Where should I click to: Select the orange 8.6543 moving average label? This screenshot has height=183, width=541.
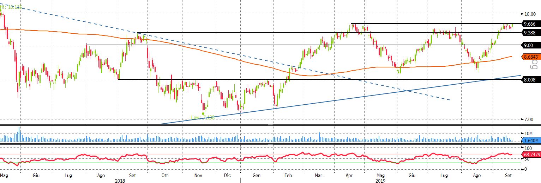coord(530,56)
